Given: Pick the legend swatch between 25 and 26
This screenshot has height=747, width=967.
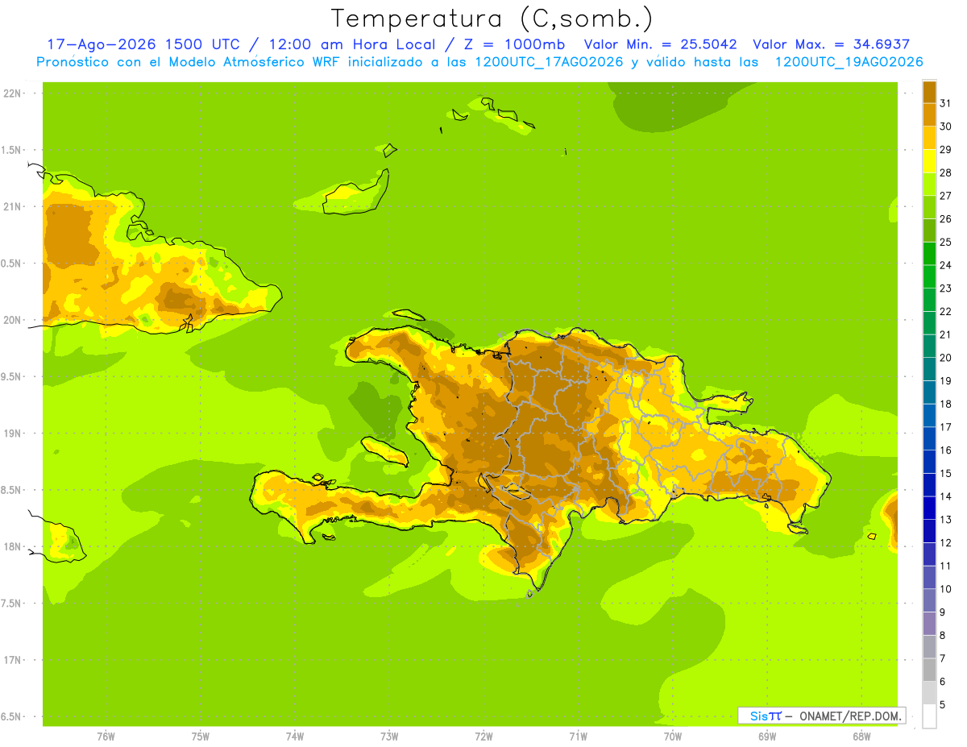Looking at the screenshot, I should [929, 230].
